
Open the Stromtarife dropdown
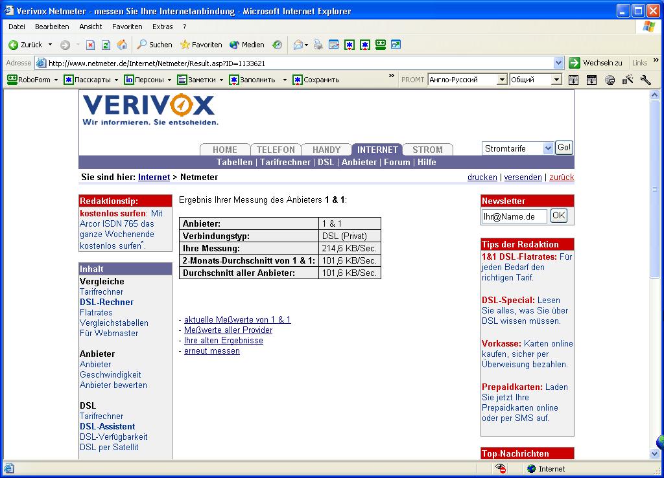pyautogui.click(x=517, y=148)
